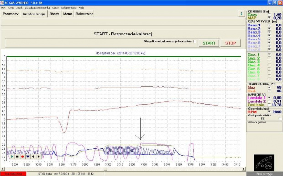283x176 pixels.
Task: Click the red STOP button
Action: tap(231, 43)
